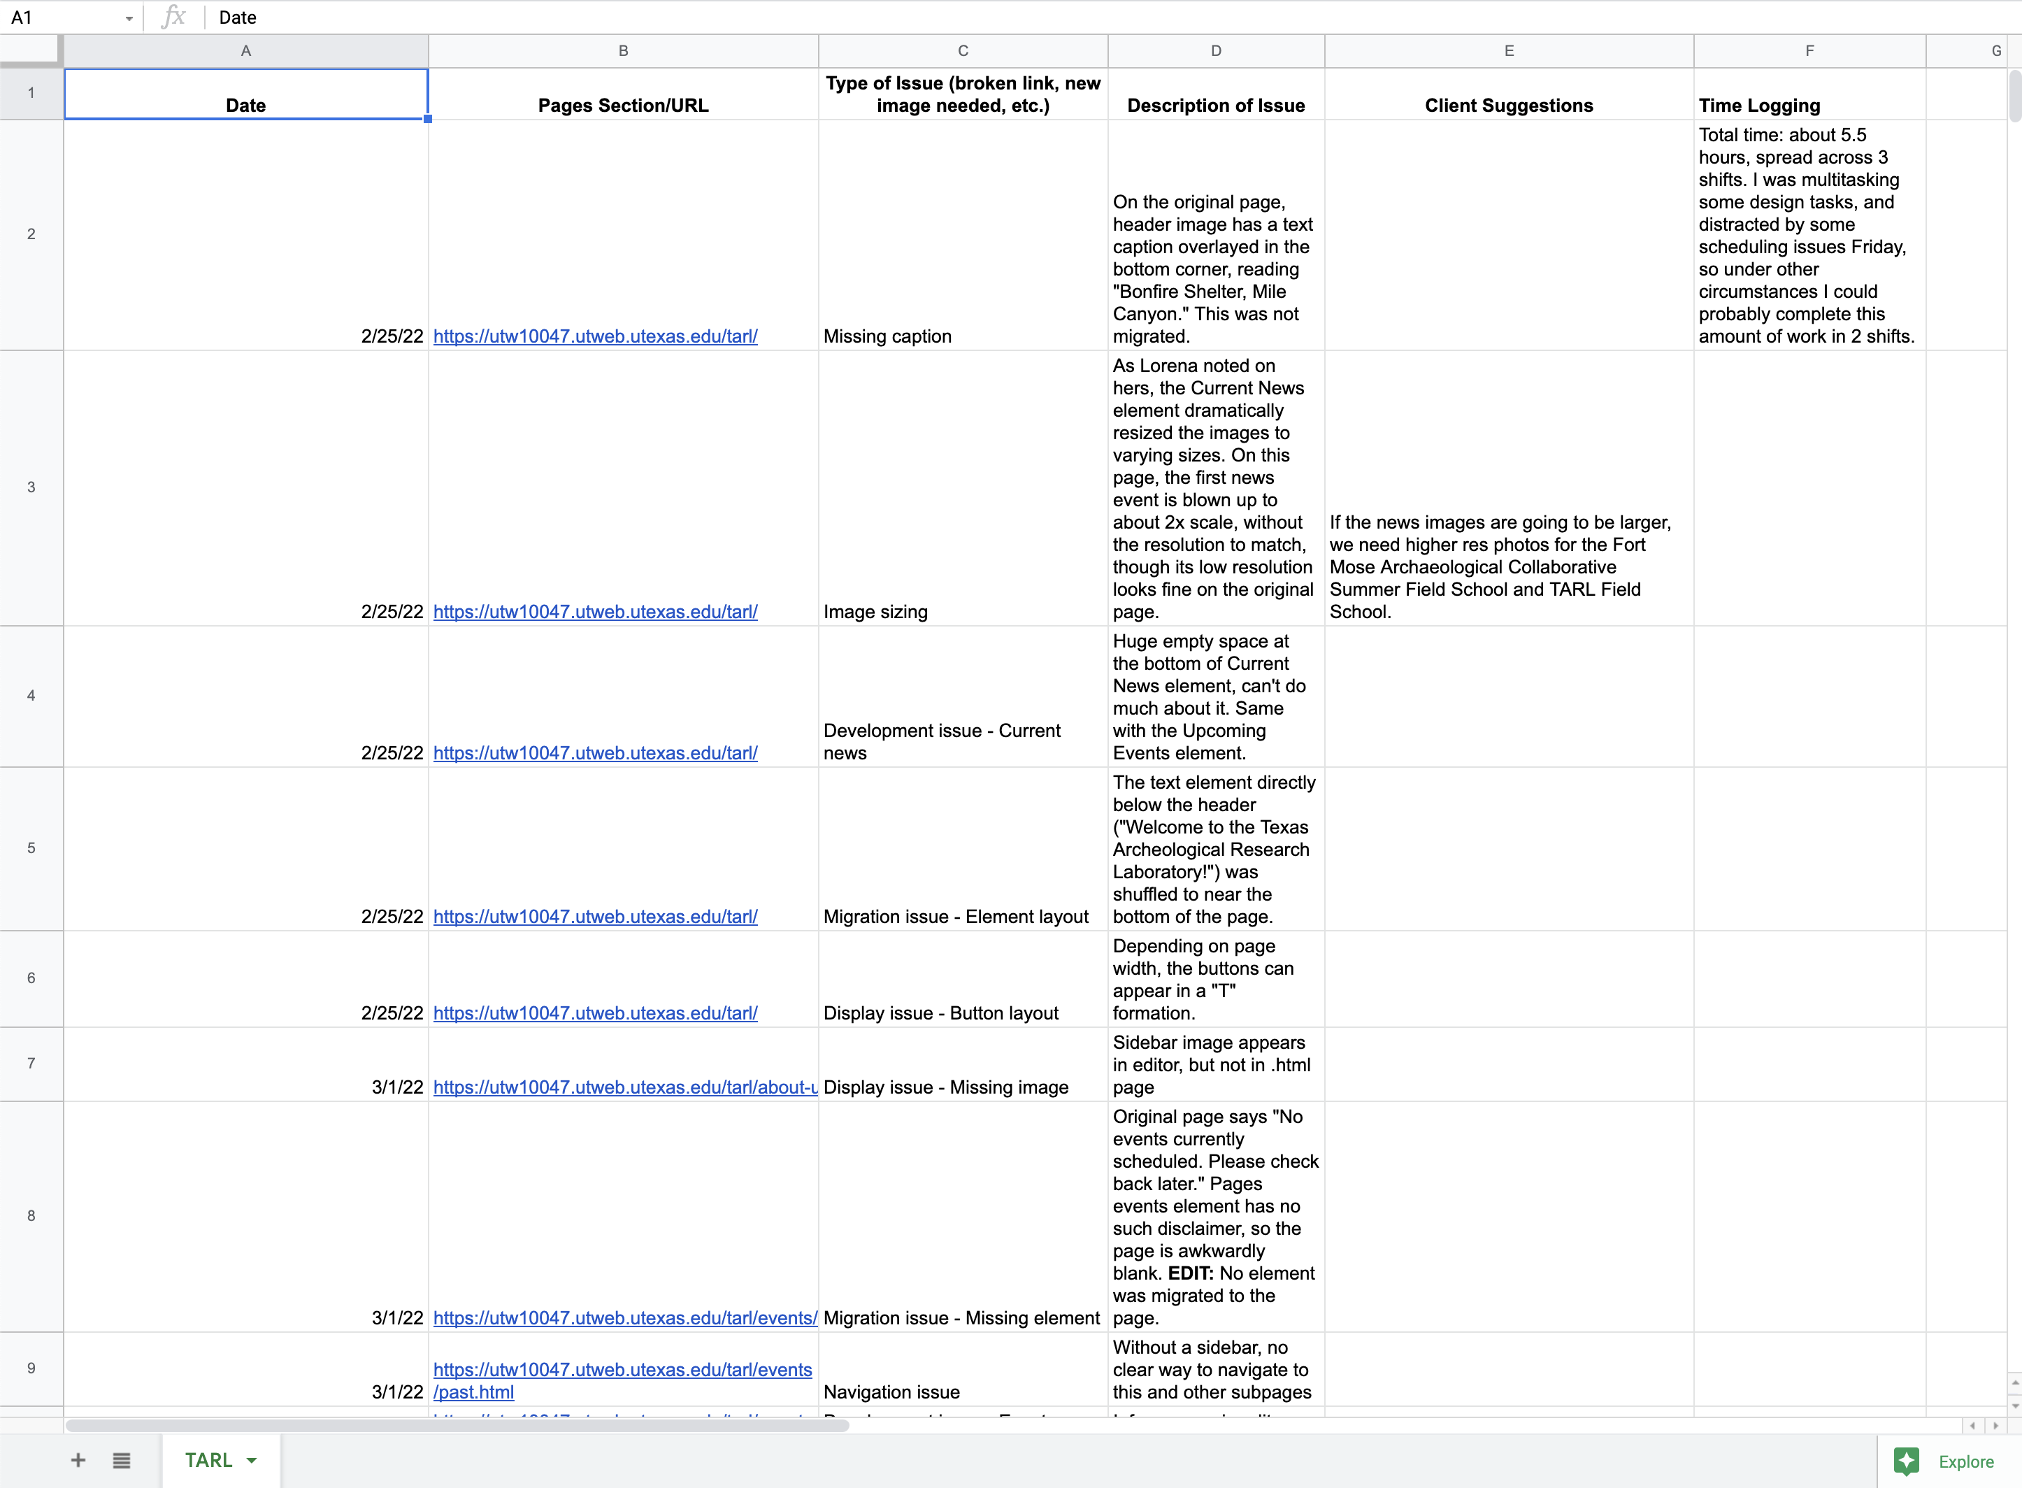Select row 7 header
Screen dimensions: 2022x1488
[31, 1064]
